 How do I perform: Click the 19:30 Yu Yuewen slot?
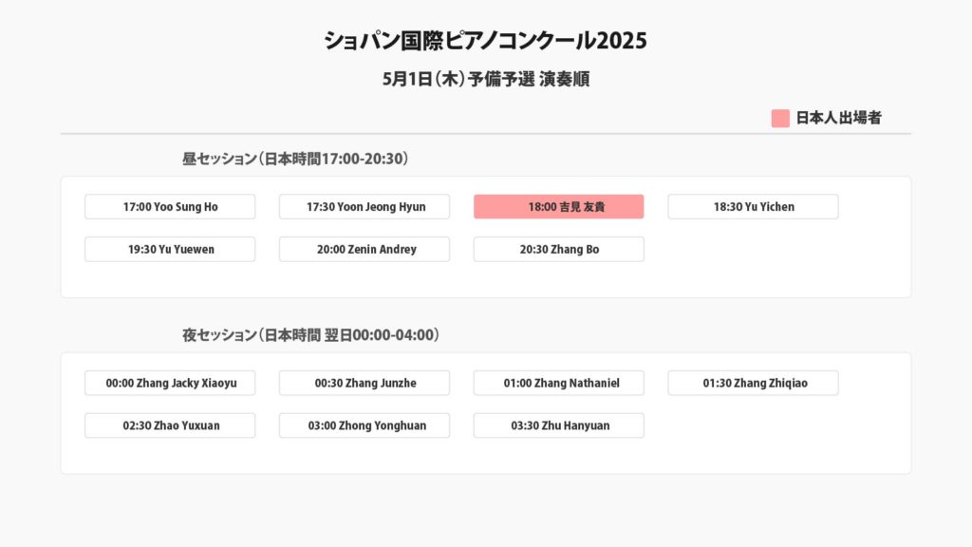pos(170,250)
